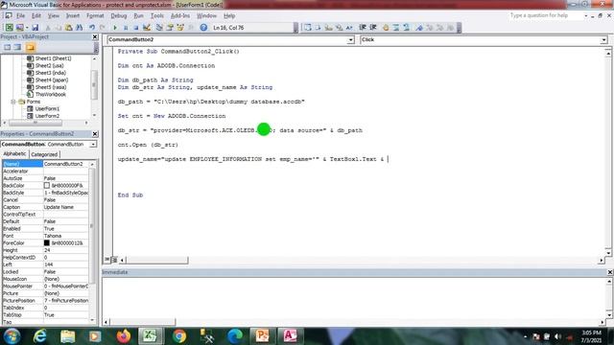Screen dimensions: 614x345
Task: Click the Insert UserForm toolbar icon
Action: 19,28
